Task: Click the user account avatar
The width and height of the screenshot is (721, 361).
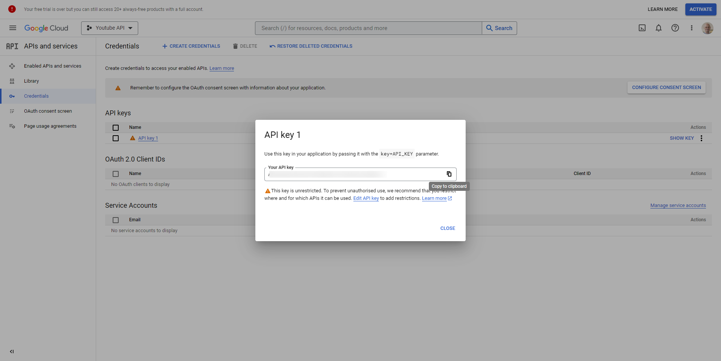Action: pos(707,28)
